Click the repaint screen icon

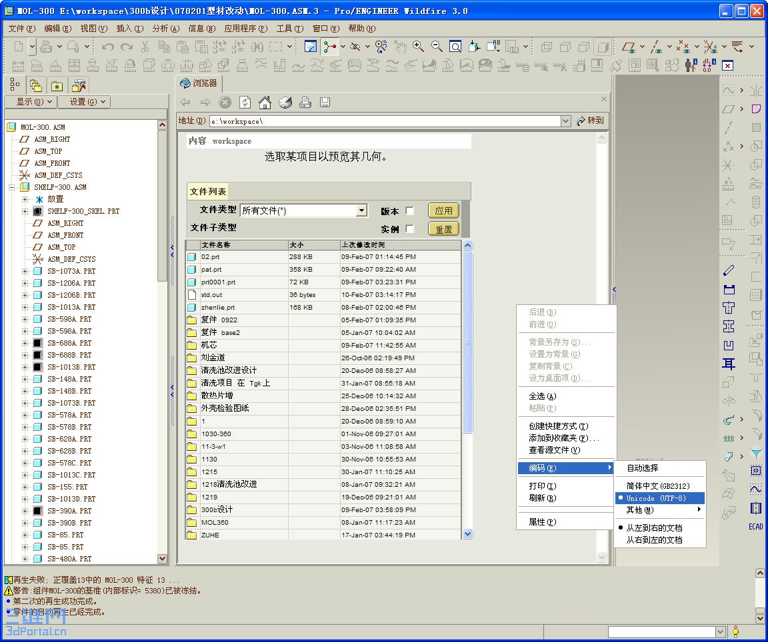click(x=311, y=47)
